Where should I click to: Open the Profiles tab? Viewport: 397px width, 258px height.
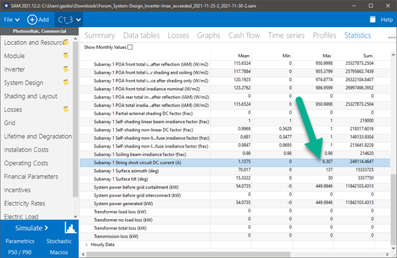tap(324, 35)
